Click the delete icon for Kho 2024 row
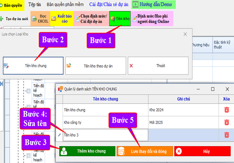 click(x=227, y=110)
